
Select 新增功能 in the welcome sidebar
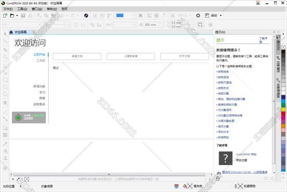click(x=39, y=86)
